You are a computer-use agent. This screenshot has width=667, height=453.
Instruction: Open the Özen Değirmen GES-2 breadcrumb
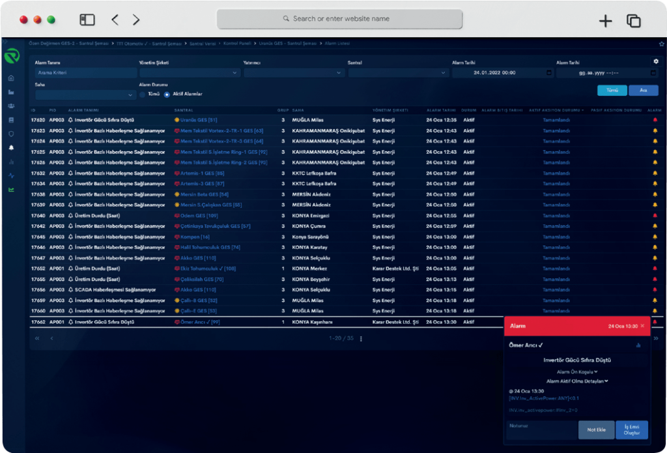(x=68, y=44)
